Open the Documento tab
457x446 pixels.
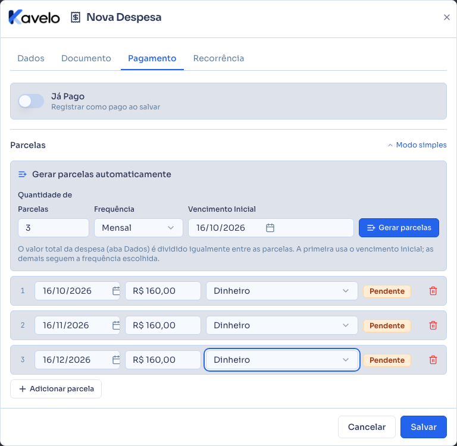(86, 58)
